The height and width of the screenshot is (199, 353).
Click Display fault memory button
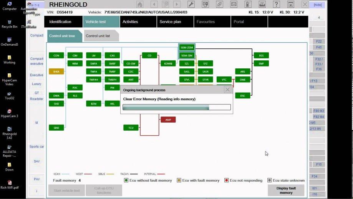pos(286,191)
